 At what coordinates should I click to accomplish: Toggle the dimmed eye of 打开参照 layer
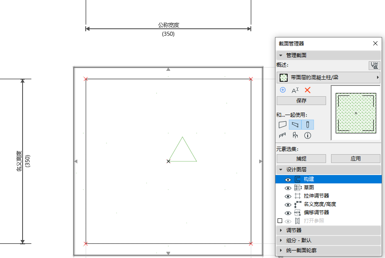pos(288,221)
